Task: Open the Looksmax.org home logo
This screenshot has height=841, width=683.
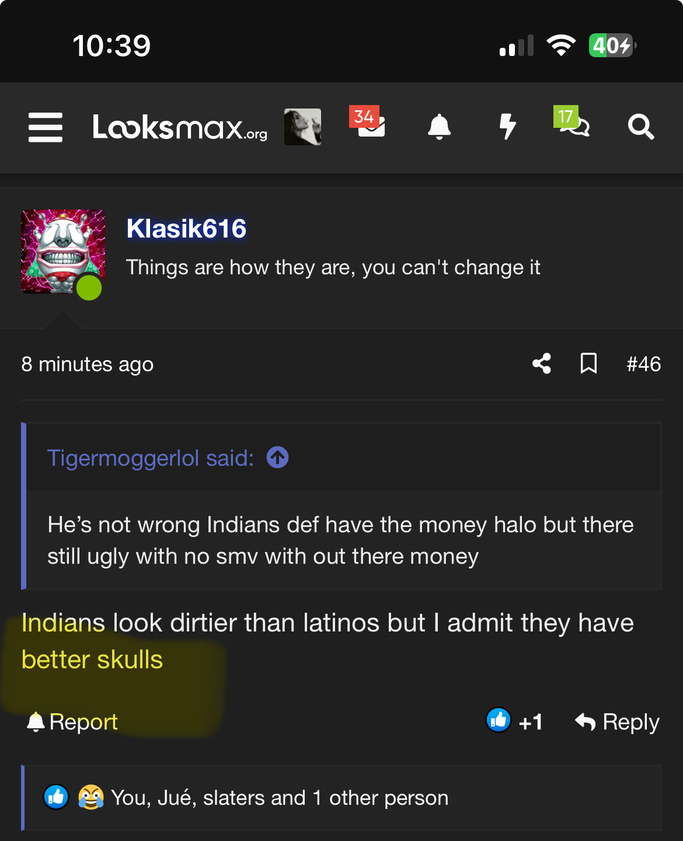Action: 180,127
